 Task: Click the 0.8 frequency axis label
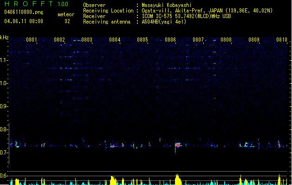pyautogui.click(x=3, y=129)
